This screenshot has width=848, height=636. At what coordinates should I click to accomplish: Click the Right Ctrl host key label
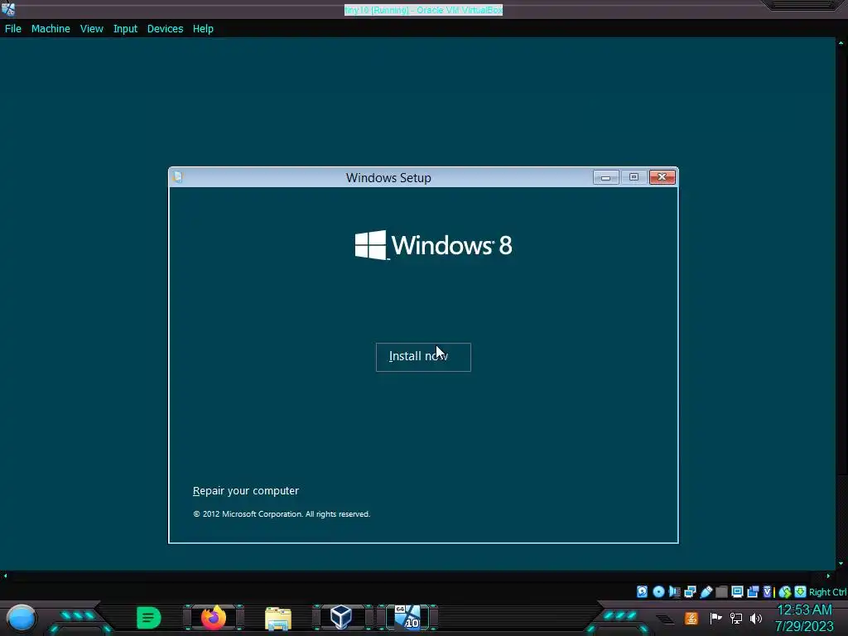pos(827,592)
